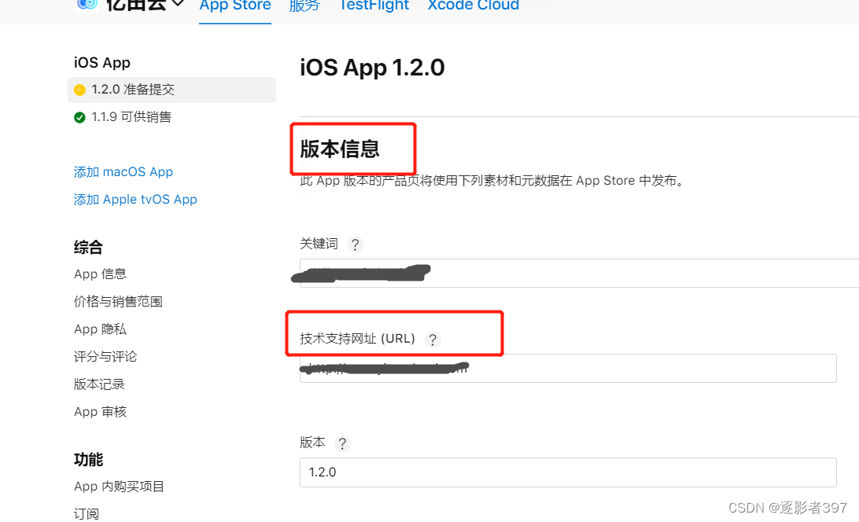Expand the app name dropdown chevron
The width and height of the screenshot is (859, 522).
(x=178, y=4)
